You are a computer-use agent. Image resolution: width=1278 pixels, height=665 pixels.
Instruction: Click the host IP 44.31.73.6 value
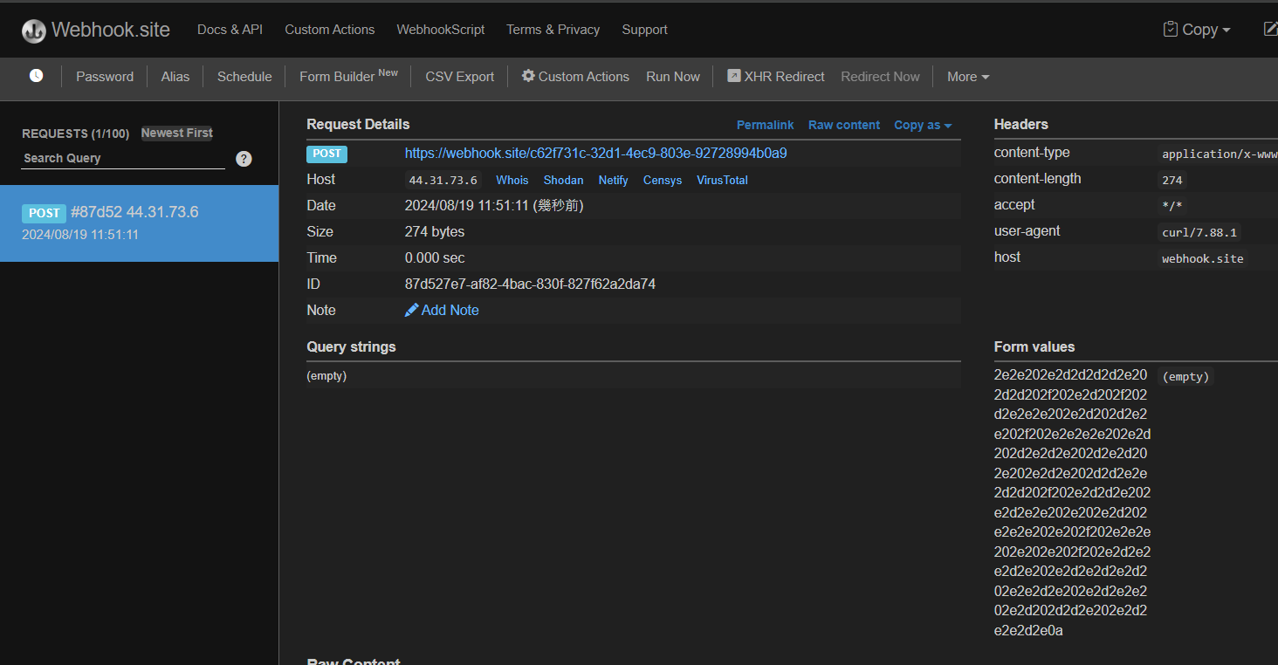point(443,181)
